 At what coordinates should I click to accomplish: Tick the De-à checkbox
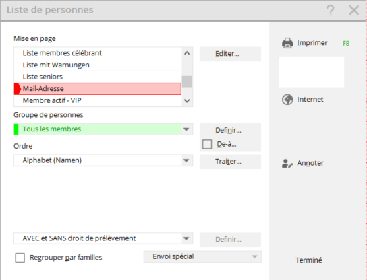pyautogui.click(x=207, y=144)
